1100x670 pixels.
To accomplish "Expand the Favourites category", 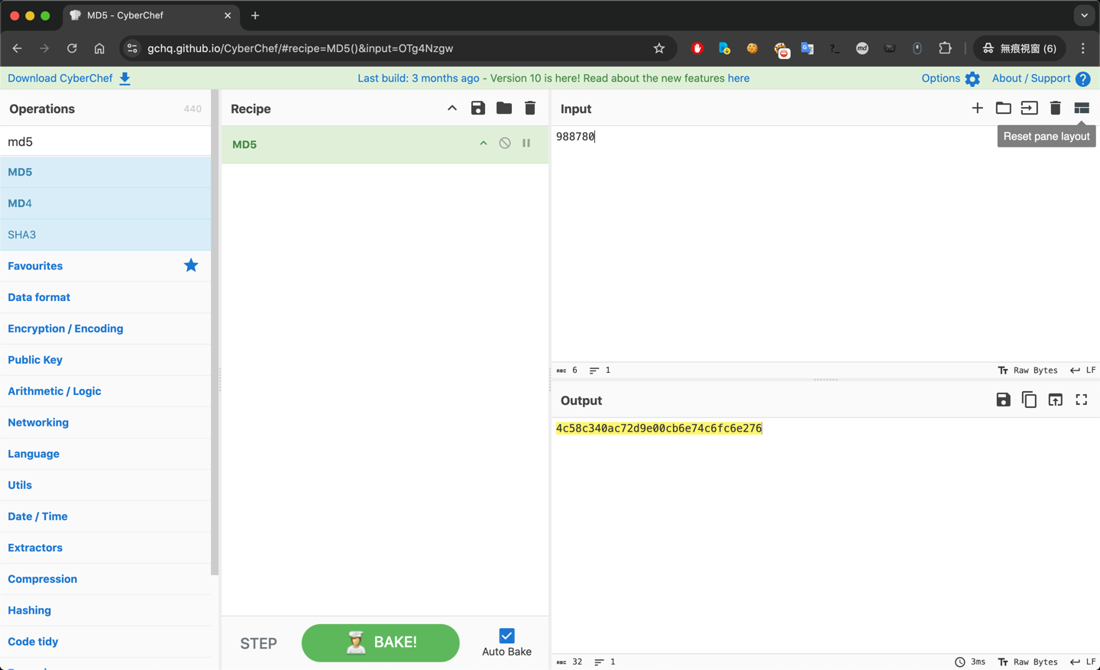I will 105,266.
